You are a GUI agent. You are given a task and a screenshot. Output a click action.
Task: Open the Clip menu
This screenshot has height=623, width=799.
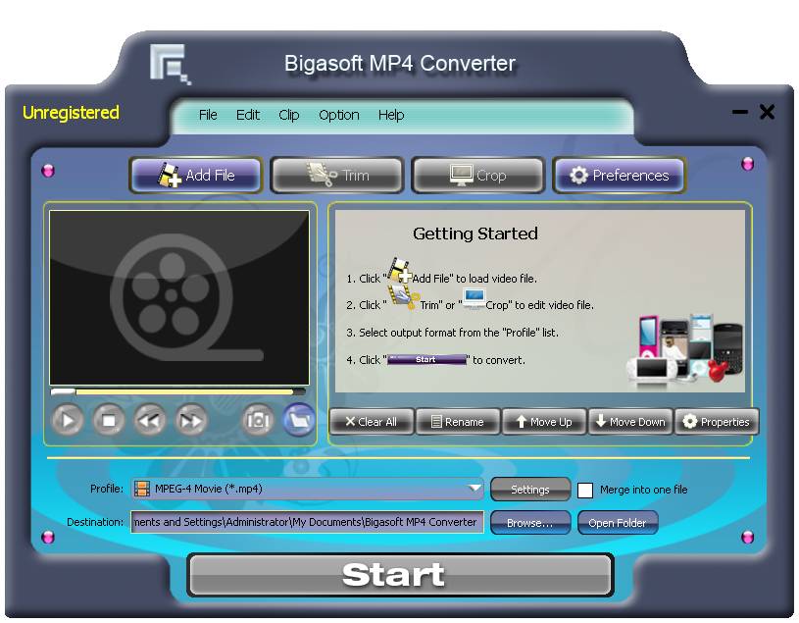289,115
